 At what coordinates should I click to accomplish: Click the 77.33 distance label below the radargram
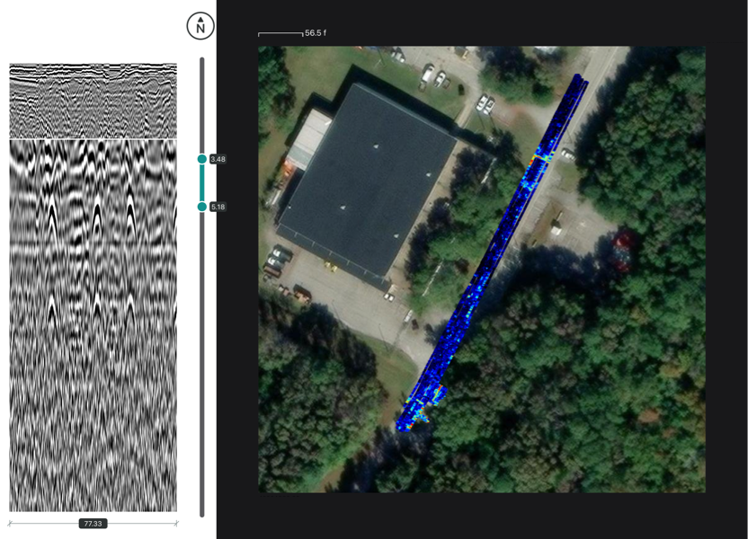93,523
